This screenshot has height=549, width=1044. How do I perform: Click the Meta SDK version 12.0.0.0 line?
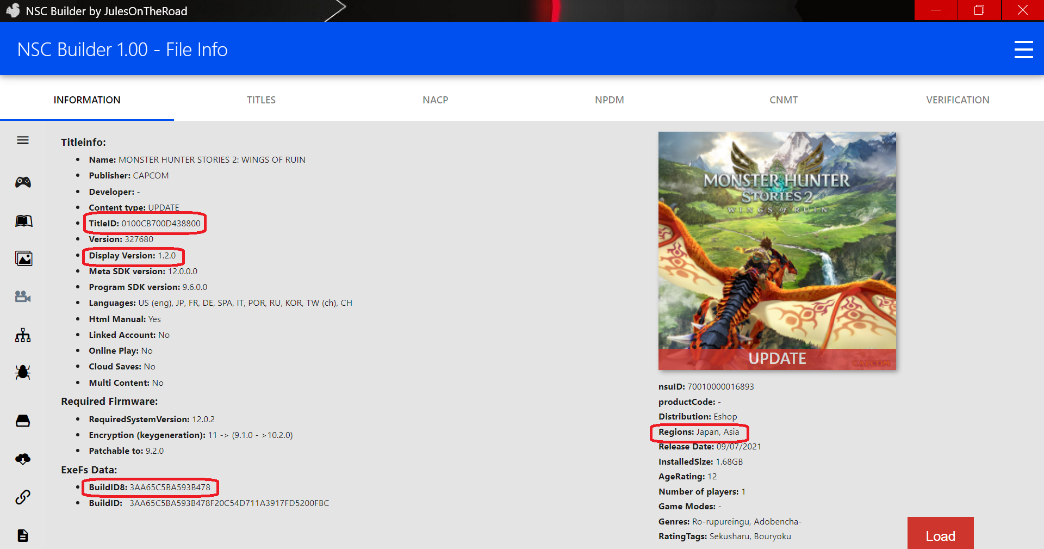tap(143, 271)
